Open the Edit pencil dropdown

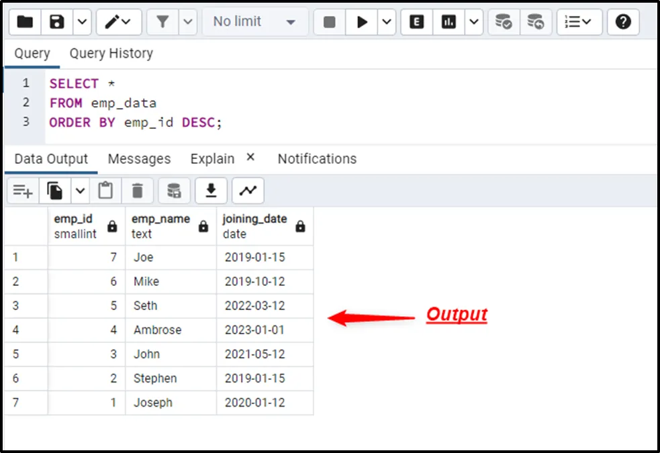pyautogui.click(x=119, y=22)
